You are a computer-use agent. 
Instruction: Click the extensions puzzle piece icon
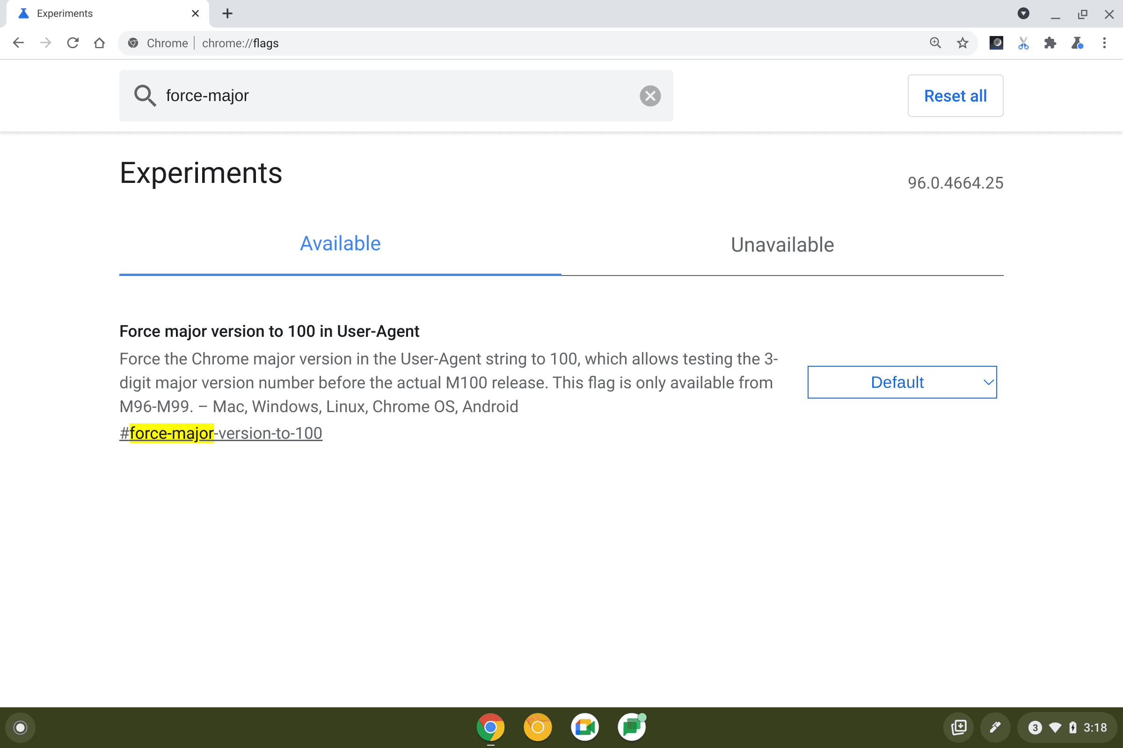coord(1050,43)
